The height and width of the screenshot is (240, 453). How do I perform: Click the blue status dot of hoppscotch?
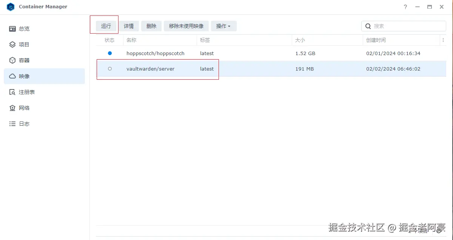coord(110,53)
